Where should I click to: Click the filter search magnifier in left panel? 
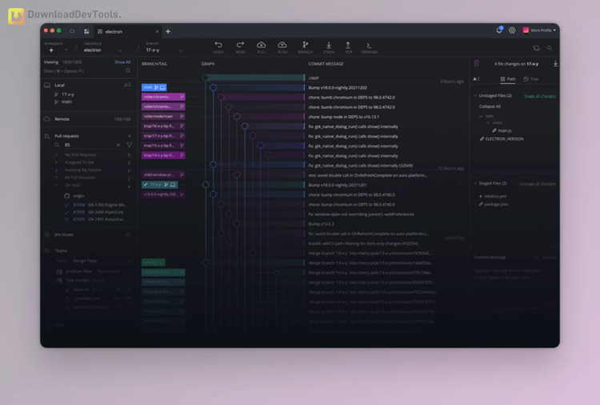coord(128,70)
